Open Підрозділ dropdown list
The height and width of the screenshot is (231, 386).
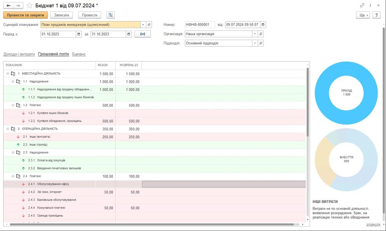tap(255, 43)
